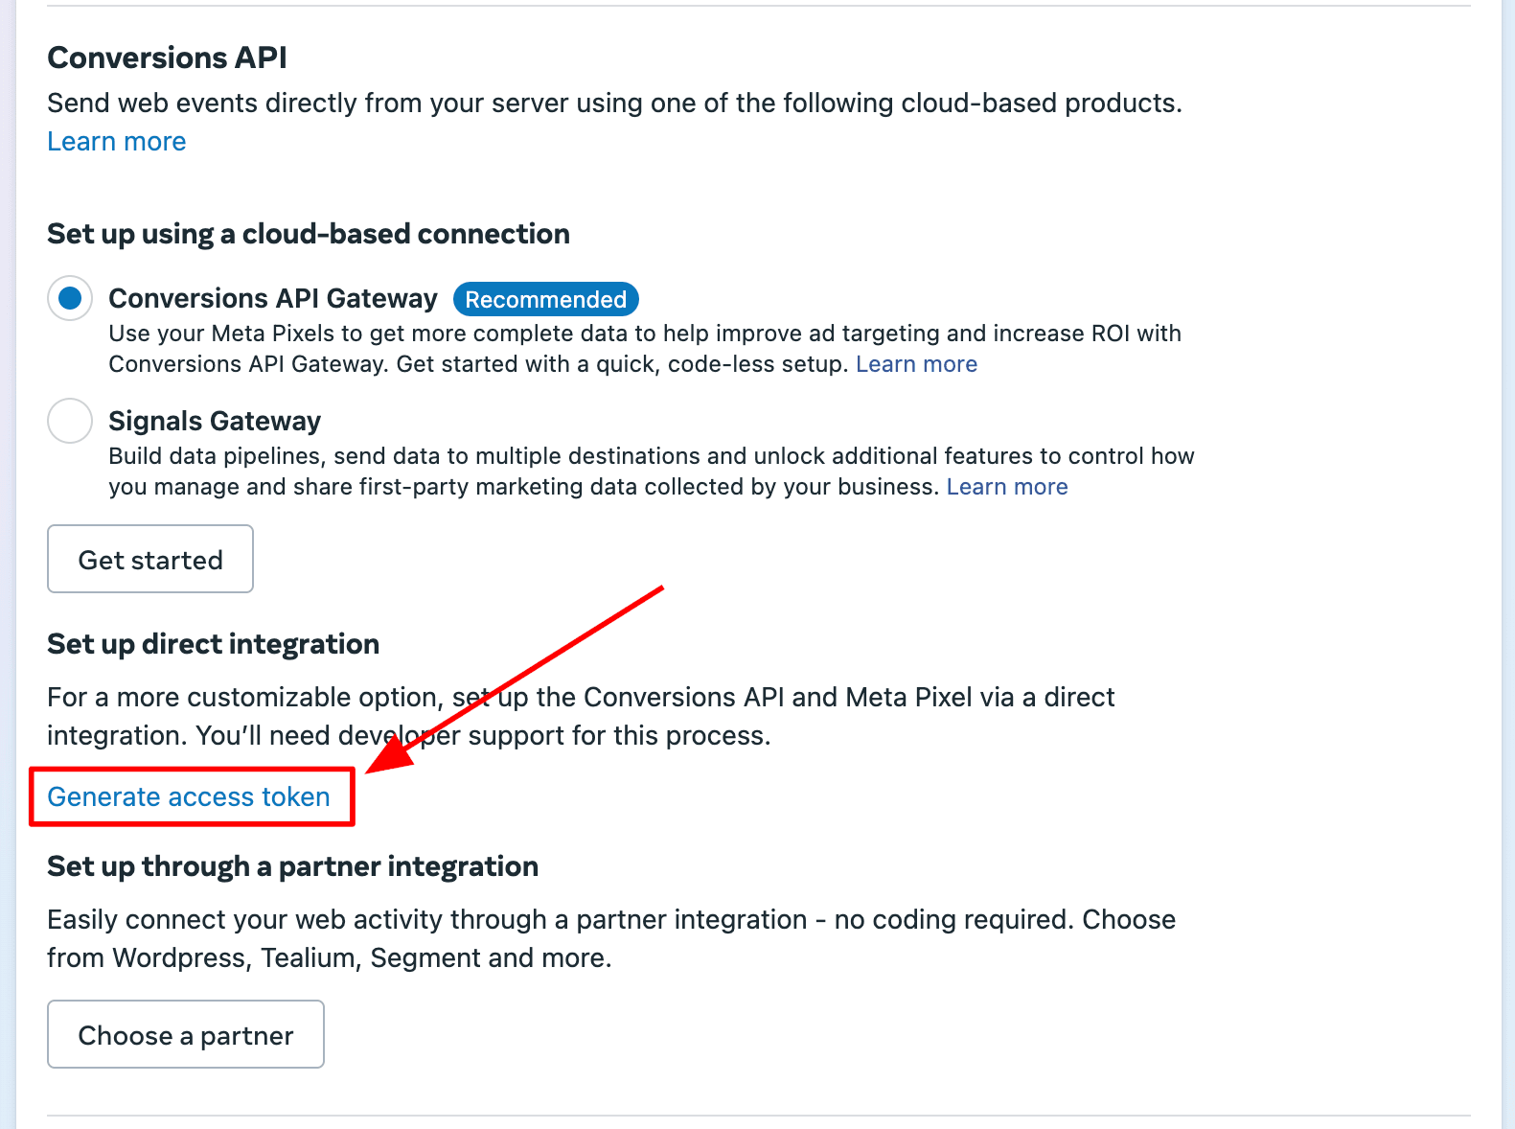
Task: Click the Conversions API Gateway description text
Action: pos(645,349)
